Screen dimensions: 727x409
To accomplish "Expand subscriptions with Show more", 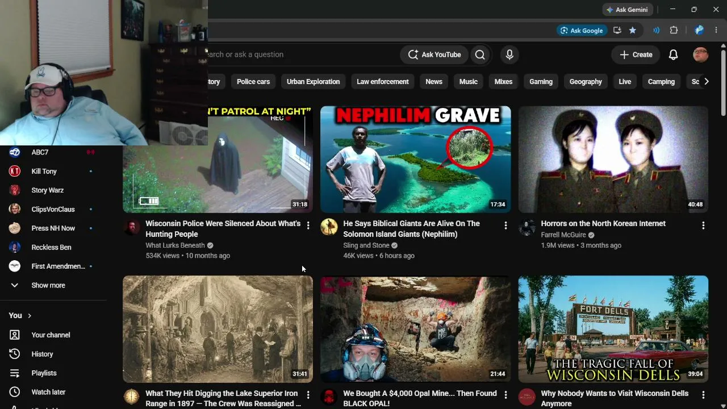I will (x=52, y=285).
